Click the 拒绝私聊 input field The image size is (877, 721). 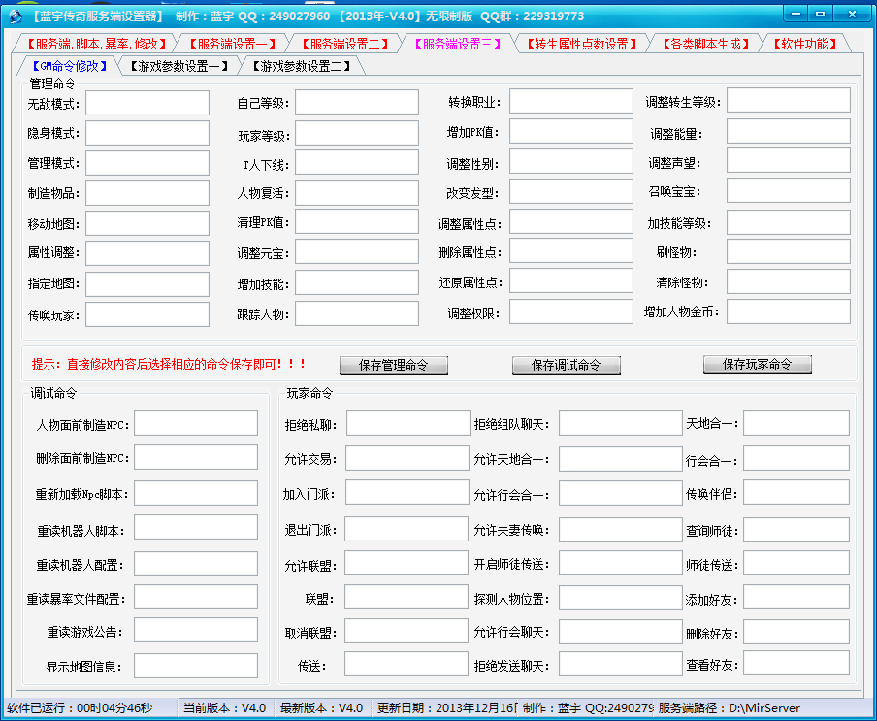407,424
